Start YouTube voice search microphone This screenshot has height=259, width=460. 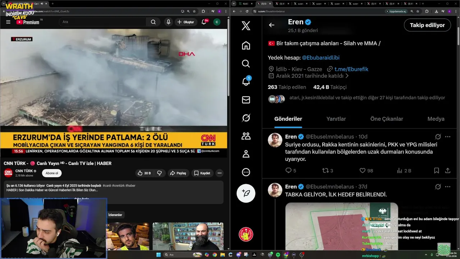click(168, 22)
